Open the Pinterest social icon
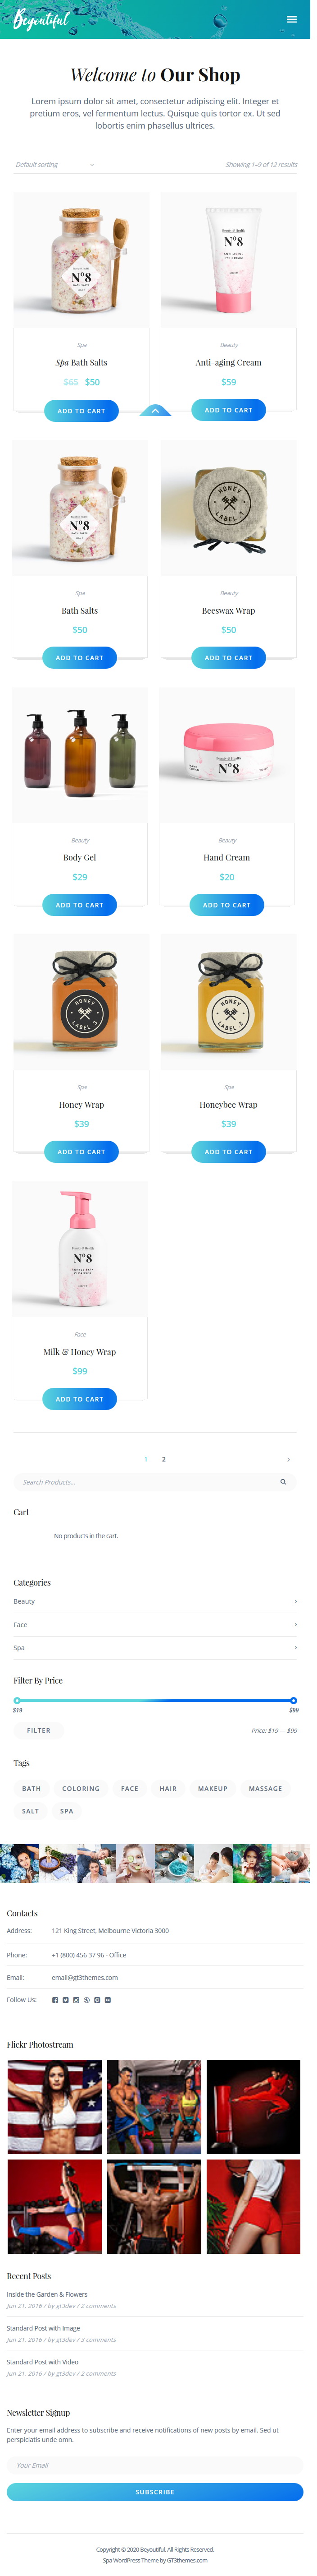Image resolution: width=317 pixels, height=2576 pixels. pos(97,2000)
